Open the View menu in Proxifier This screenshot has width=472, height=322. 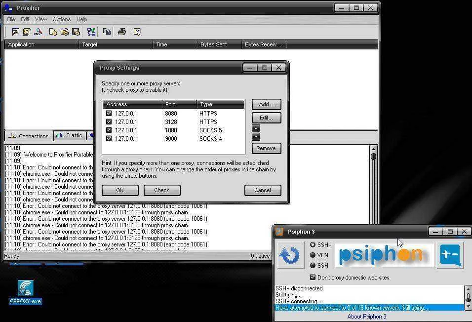point(41,19)
